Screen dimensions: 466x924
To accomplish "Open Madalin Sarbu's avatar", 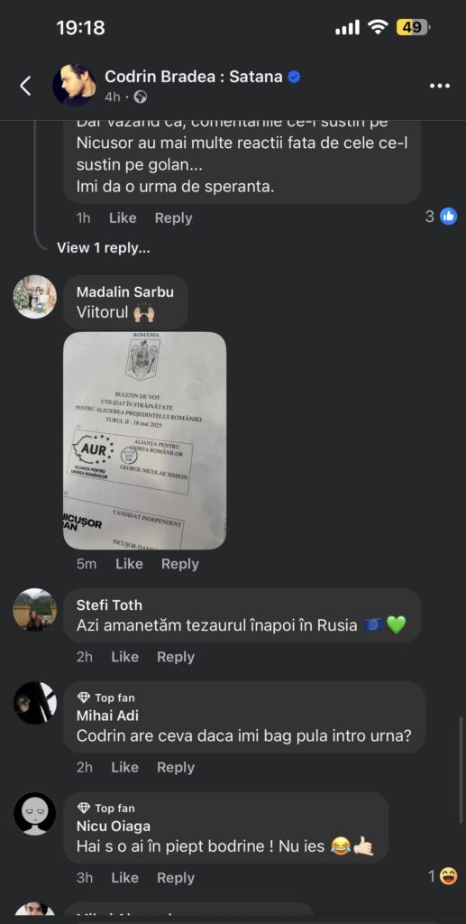I will point(35,297).
